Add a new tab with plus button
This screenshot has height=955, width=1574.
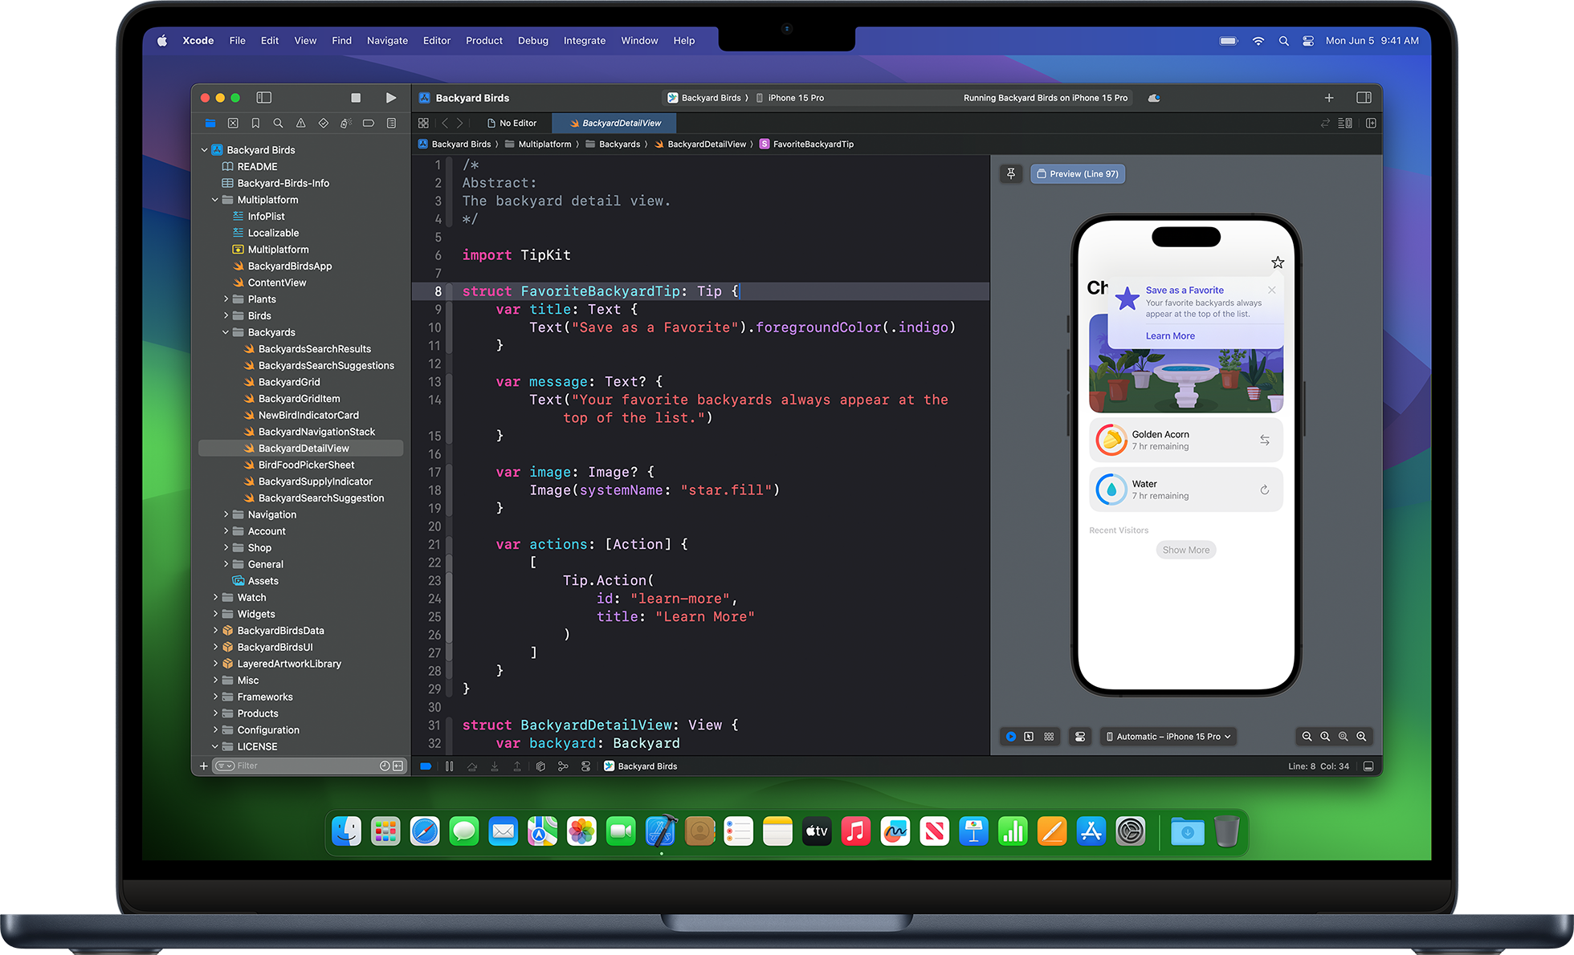1329,98
